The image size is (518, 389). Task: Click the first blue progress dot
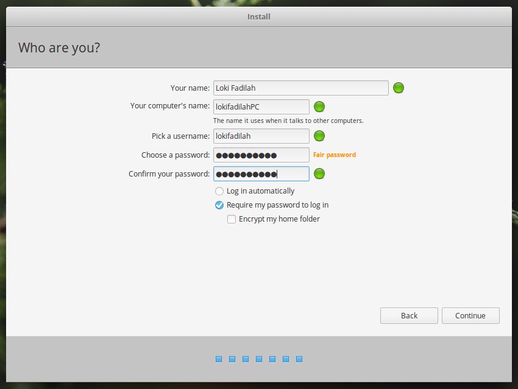tap(218, 359)
